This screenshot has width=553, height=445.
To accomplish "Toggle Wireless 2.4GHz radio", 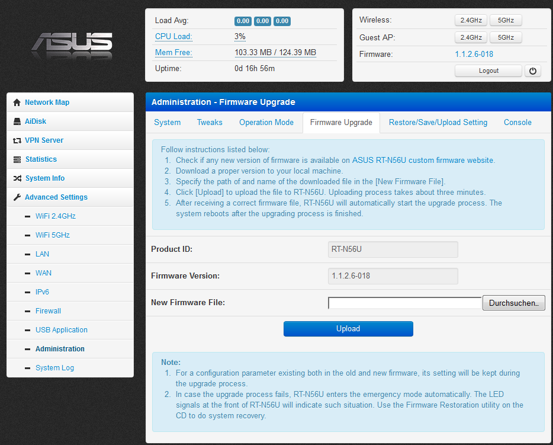I will click(x=471, y=20).
